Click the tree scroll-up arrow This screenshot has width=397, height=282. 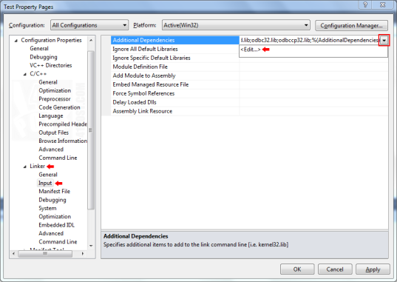tap(91, 40)
